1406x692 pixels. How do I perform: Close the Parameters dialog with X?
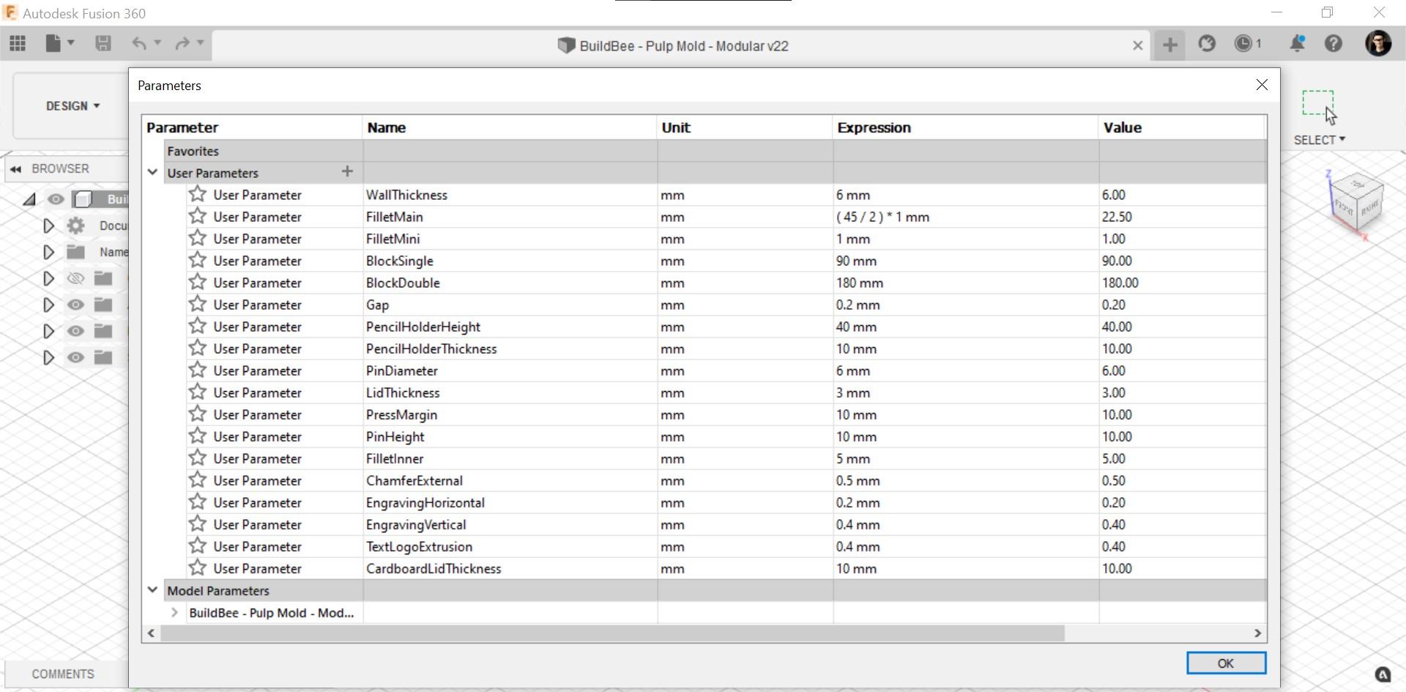point(1261,85)
